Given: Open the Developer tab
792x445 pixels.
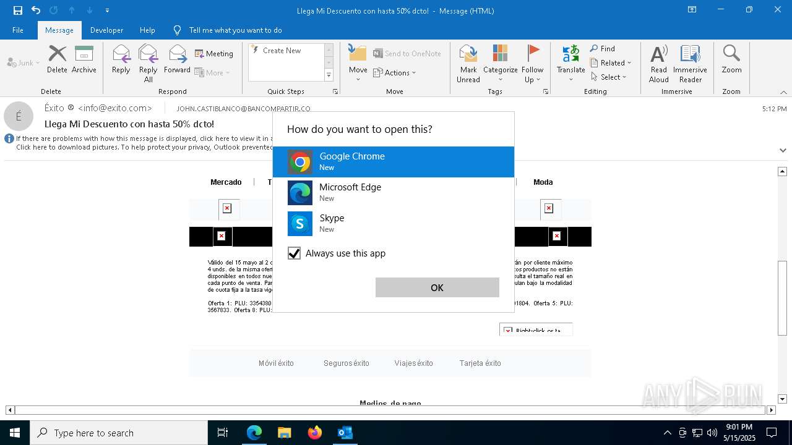Looking at the screenshot, I should (x=106, y=30).
